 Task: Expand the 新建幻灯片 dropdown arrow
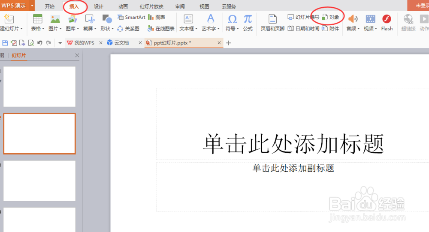[21, 28]
